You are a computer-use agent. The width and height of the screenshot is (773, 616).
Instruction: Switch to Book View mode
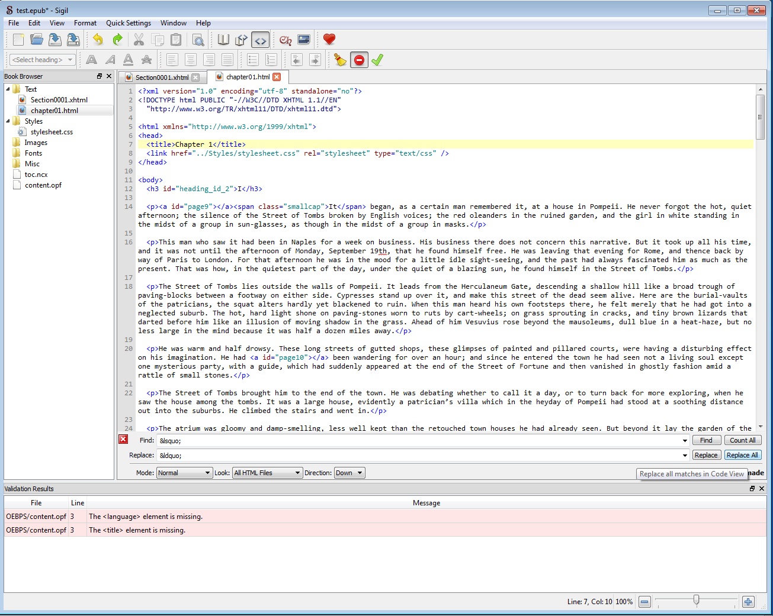[223, 40]
